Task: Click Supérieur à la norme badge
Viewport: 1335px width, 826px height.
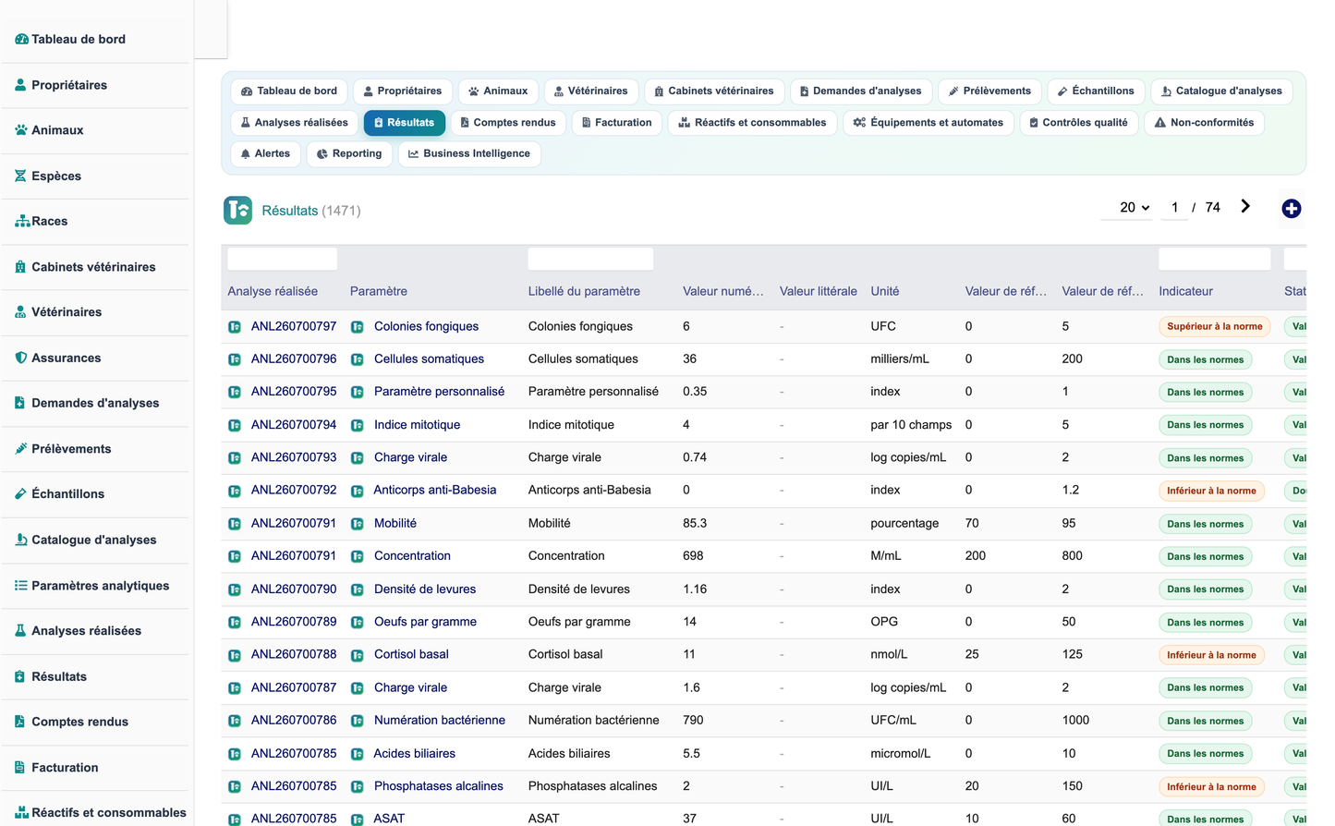Action: (1214, 327)
